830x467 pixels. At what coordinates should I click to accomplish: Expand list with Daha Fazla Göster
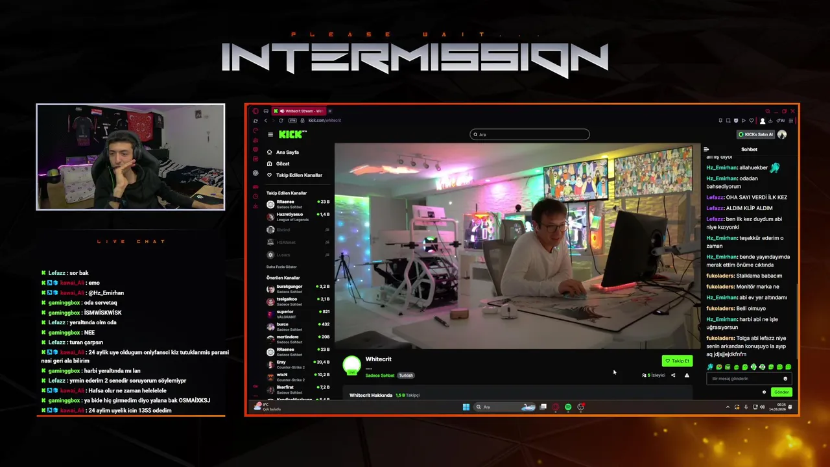coord(281,267)
